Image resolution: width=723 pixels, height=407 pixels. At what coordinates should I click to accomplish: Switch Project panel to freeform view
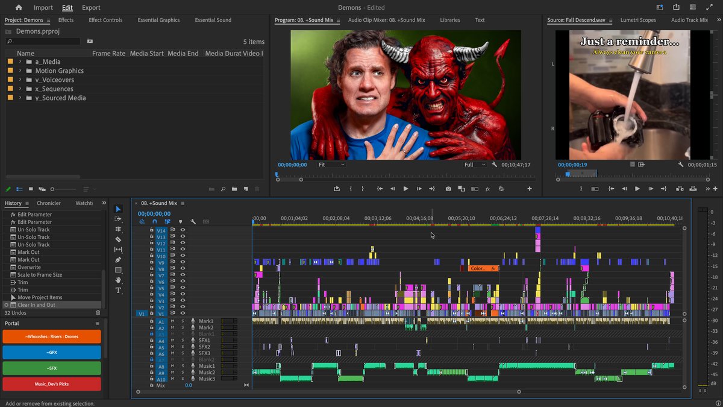point(42,189)
